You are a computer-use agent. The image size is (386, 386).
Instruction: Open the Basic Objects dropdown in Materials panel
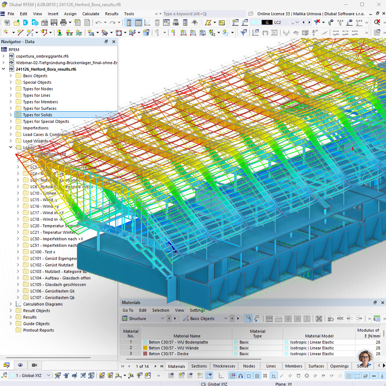(226, 318)
